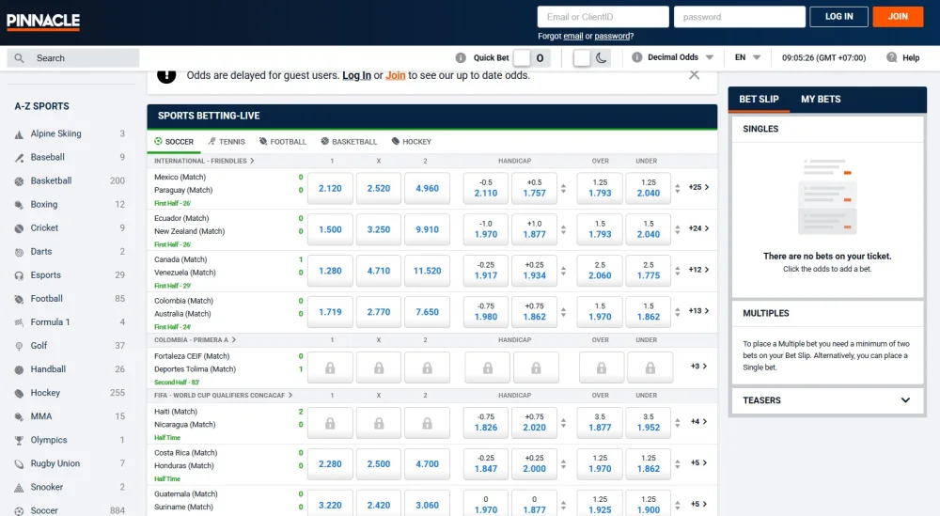
Task: Select the Tennis live tab
Action: coord(226,141)
